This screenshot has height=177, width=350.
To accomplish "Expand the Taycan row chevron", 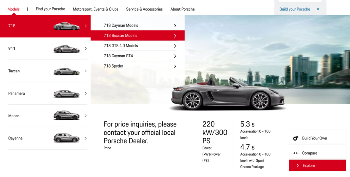I will pyautogui.click(x=86, y=71).
